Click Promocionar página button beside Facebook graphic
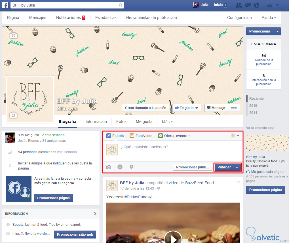289x243 pixels. [x=53, y=198]
